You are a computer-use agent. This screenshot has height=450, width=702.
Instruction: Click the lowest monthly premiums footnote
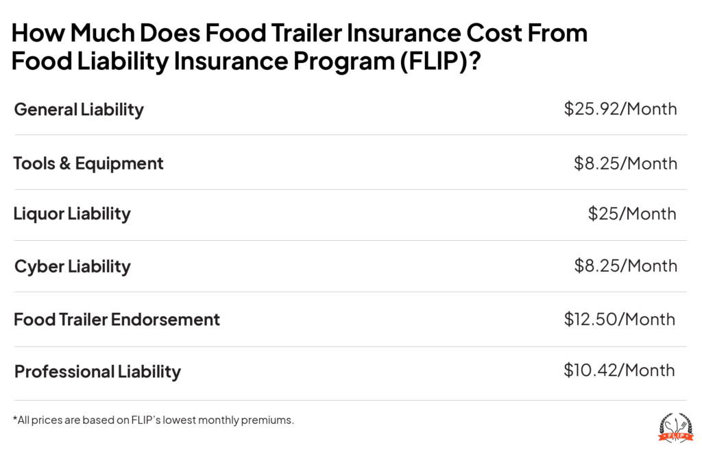pos(154,420)
